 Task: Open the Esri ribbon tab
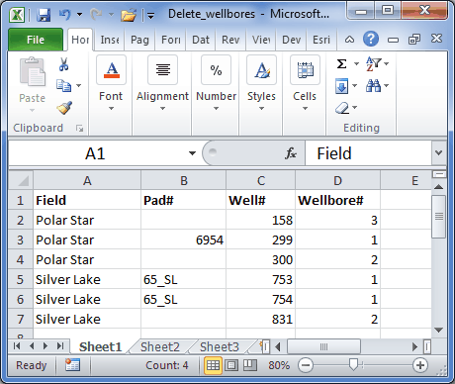pyautogui.click(x=321, y=40)
